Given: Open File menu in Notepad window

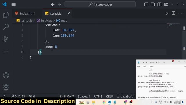Looking at the screenshot, I should (139, 66).
